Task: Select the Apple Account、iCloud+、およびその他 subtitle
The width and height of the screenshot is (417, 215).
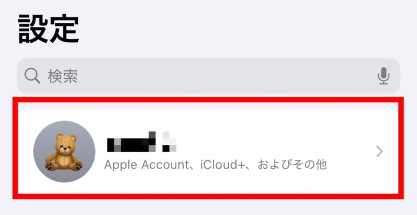Action: [215, 165]
